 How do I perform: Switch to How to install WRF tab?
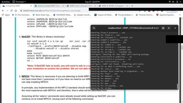tap(49, 6)
